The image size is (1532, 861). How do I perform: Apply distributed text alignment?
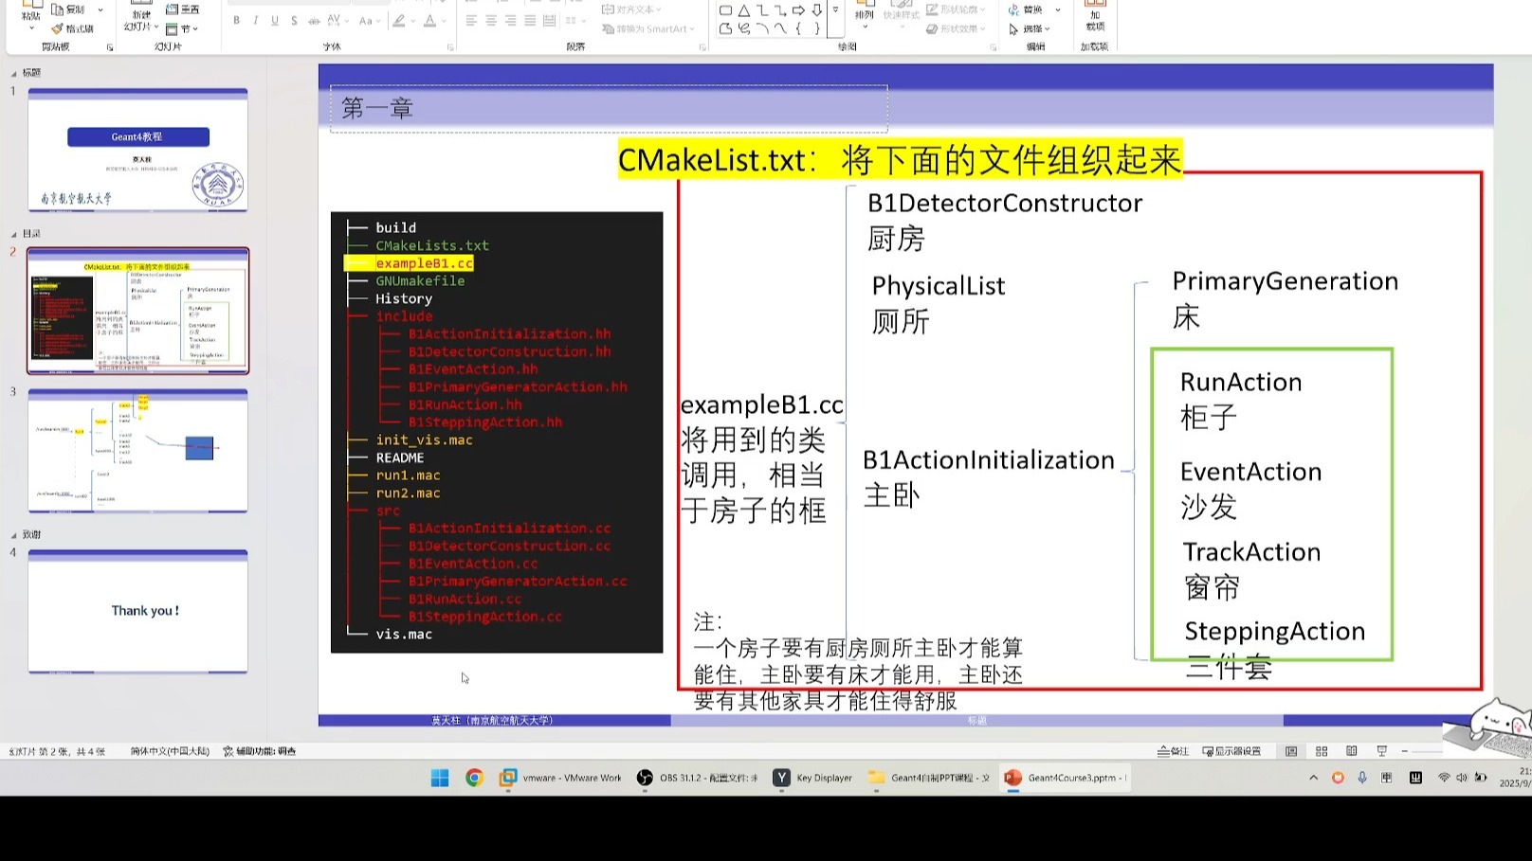click(549, 20)
